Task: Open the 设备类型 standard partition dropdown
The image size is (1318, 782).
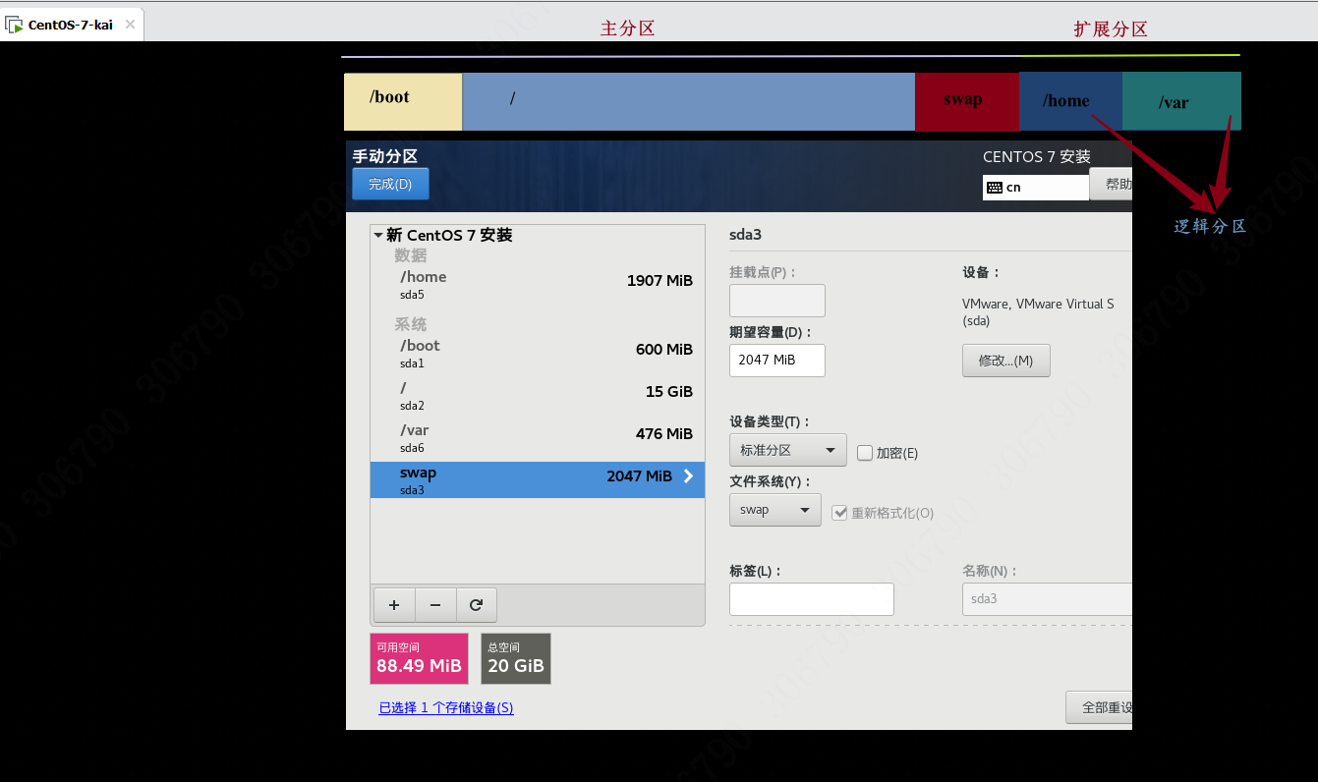Action: pos(787,449)
